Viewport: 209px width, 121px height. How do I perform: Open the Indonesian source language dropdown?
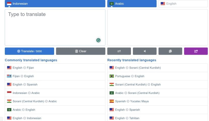click(55, 4)
